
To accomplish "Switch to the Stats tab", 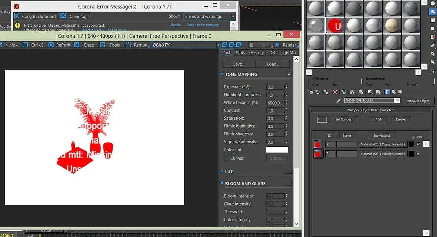I will click(240, 53).
